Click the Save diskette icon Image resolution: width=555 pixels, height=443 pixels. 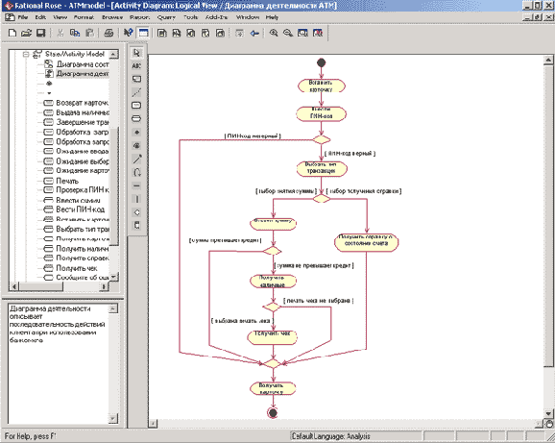coord(41,33)
